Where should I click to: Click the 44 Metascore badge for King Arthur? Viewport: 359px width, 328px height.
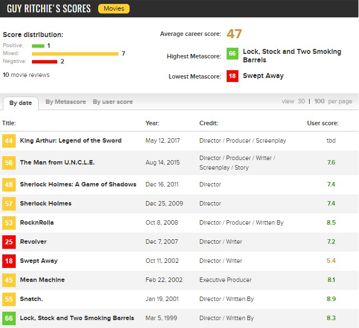click(x=9, y=141)
